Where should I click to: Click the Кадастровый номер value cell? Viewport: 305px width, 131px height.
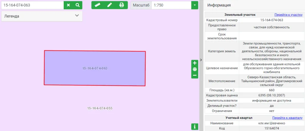point(271,20)
